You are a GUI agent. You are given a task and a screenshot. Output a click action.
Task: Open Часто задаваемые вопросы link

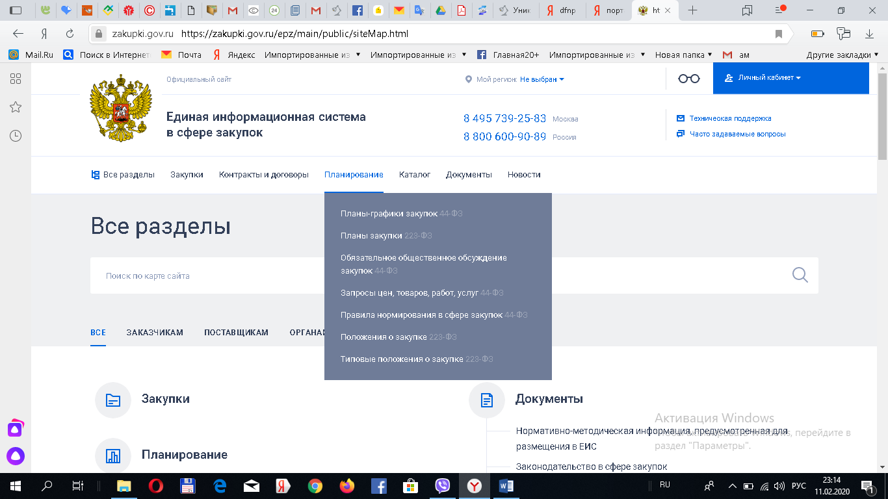tap(737, 134)
